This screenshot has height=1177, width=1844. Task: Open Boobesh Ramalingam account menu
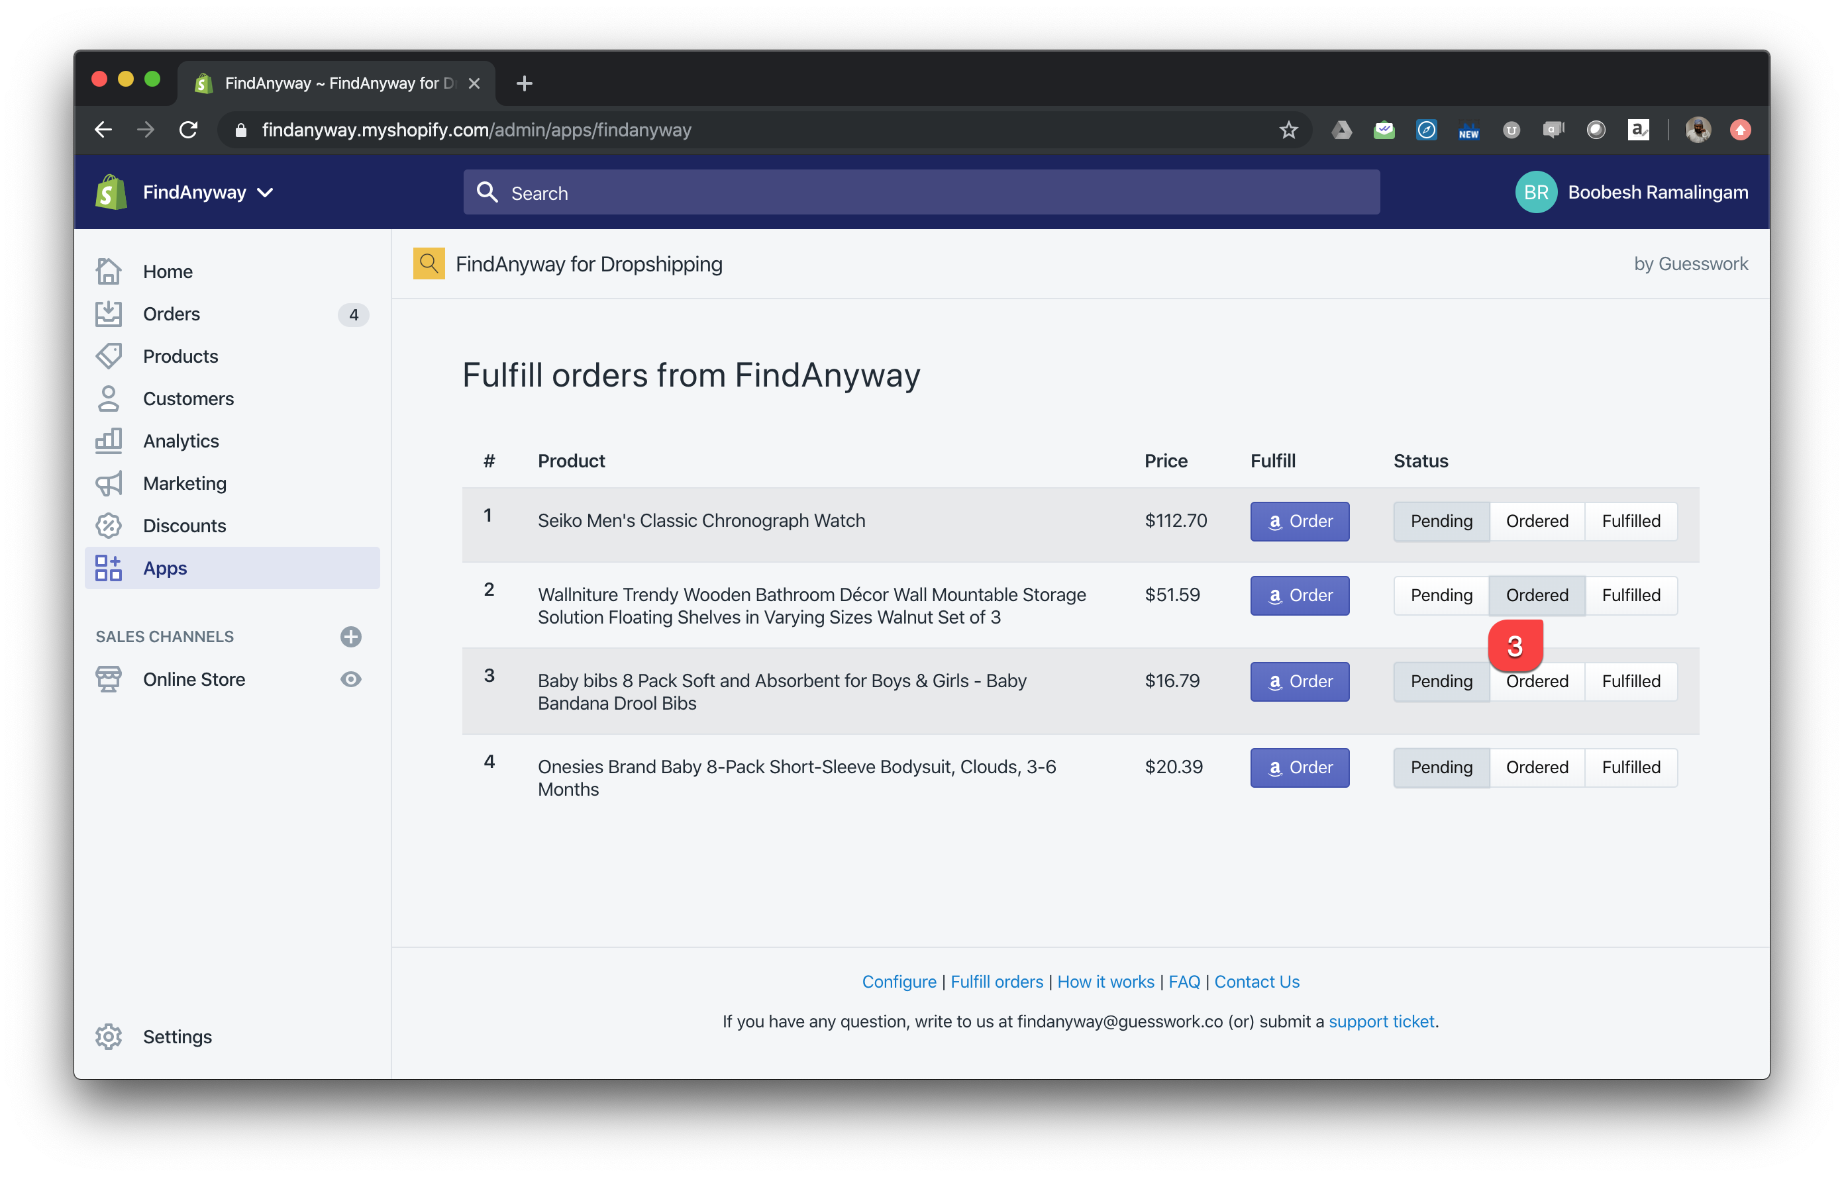(x=1658, y=192)
